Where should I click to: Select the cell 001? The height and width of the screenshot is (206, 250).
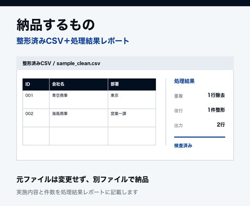point(36,100)
